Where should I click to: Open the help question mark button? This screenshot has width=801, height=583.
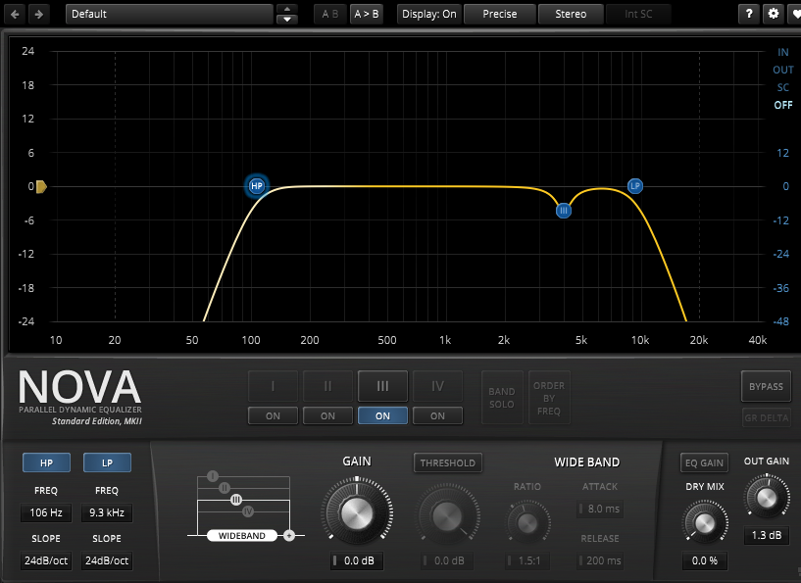(x=749, y=14)
